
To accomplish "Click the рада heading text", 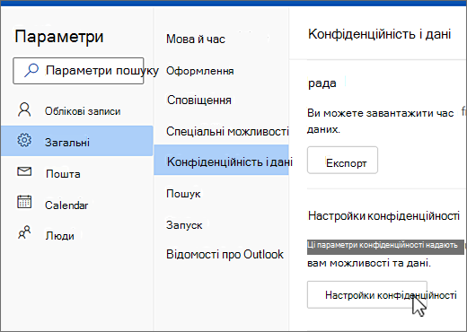I will 322,83.
